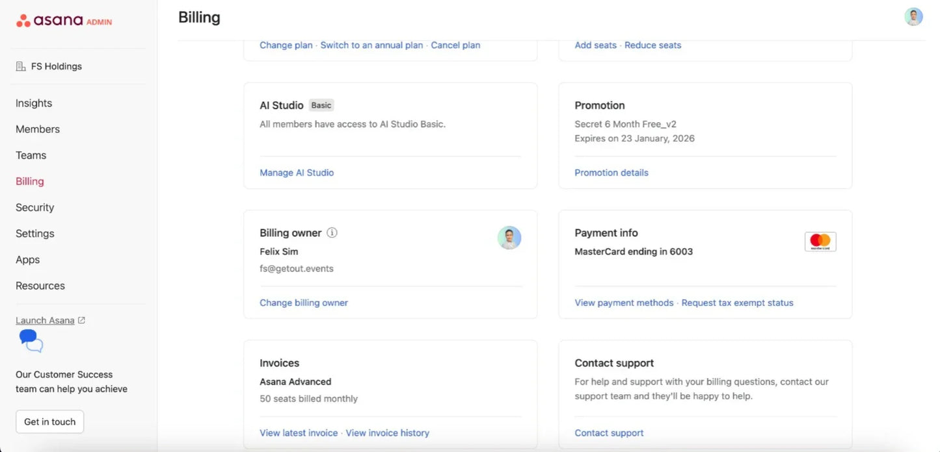
Task: Click Felix Sim's avatar in Billing owner card
Action: pos(509,238)
